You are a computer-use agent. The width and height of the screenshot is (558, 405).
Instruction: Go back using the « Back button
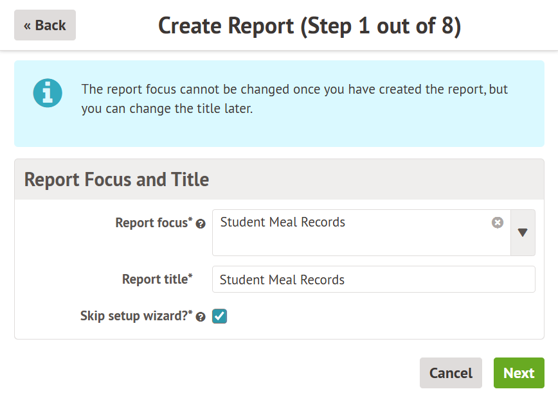click(45, 25)
